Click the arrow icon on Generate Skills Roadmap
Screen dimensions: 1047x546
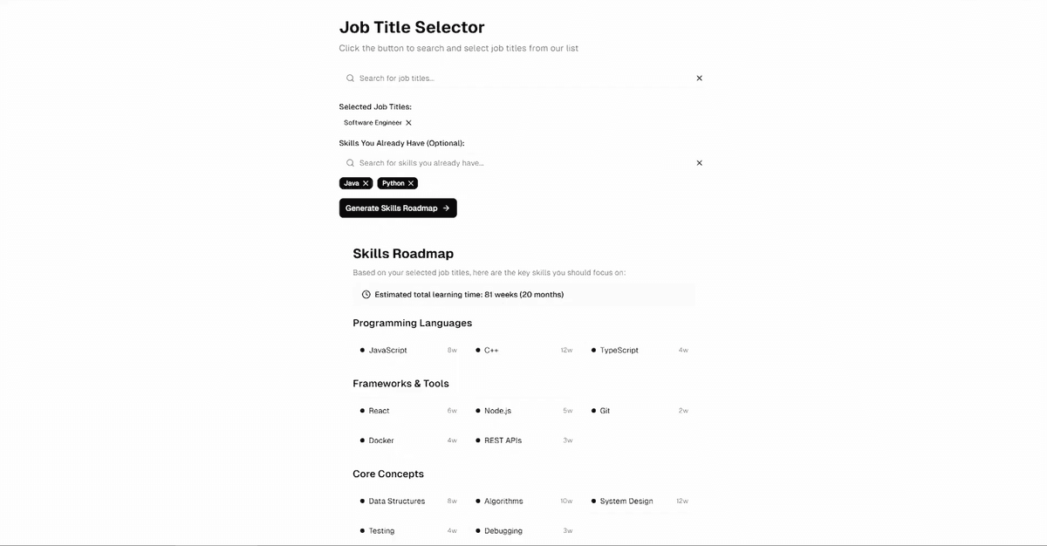point(446,208)
